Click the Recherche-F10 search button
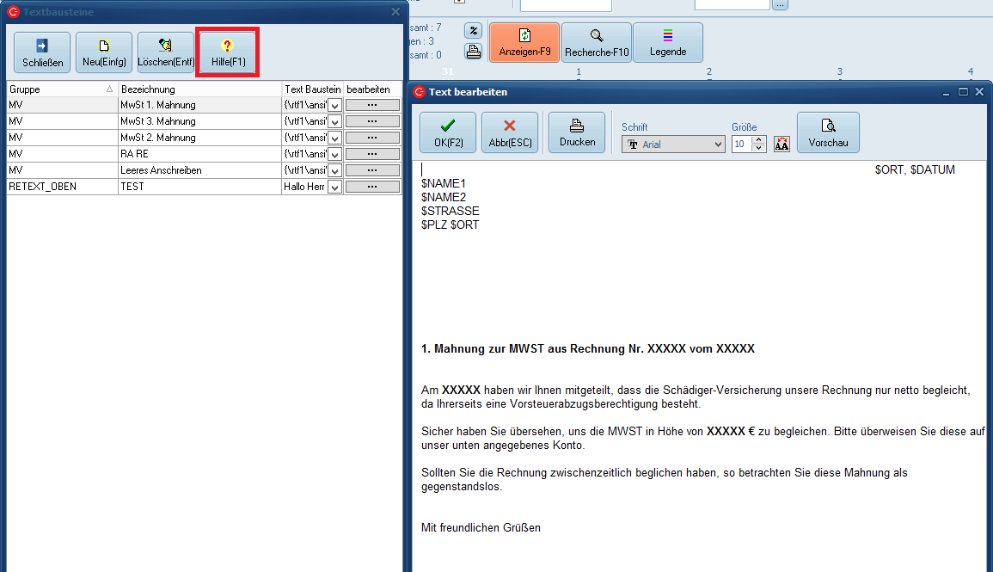The image size is (993, 572). pyautogui.click(x=597, y=42)
